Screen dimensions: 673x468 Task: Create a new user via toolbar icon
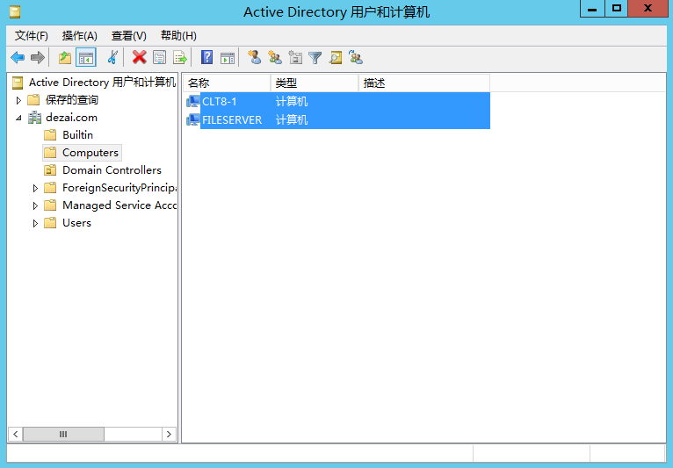[x=254, y=57]
